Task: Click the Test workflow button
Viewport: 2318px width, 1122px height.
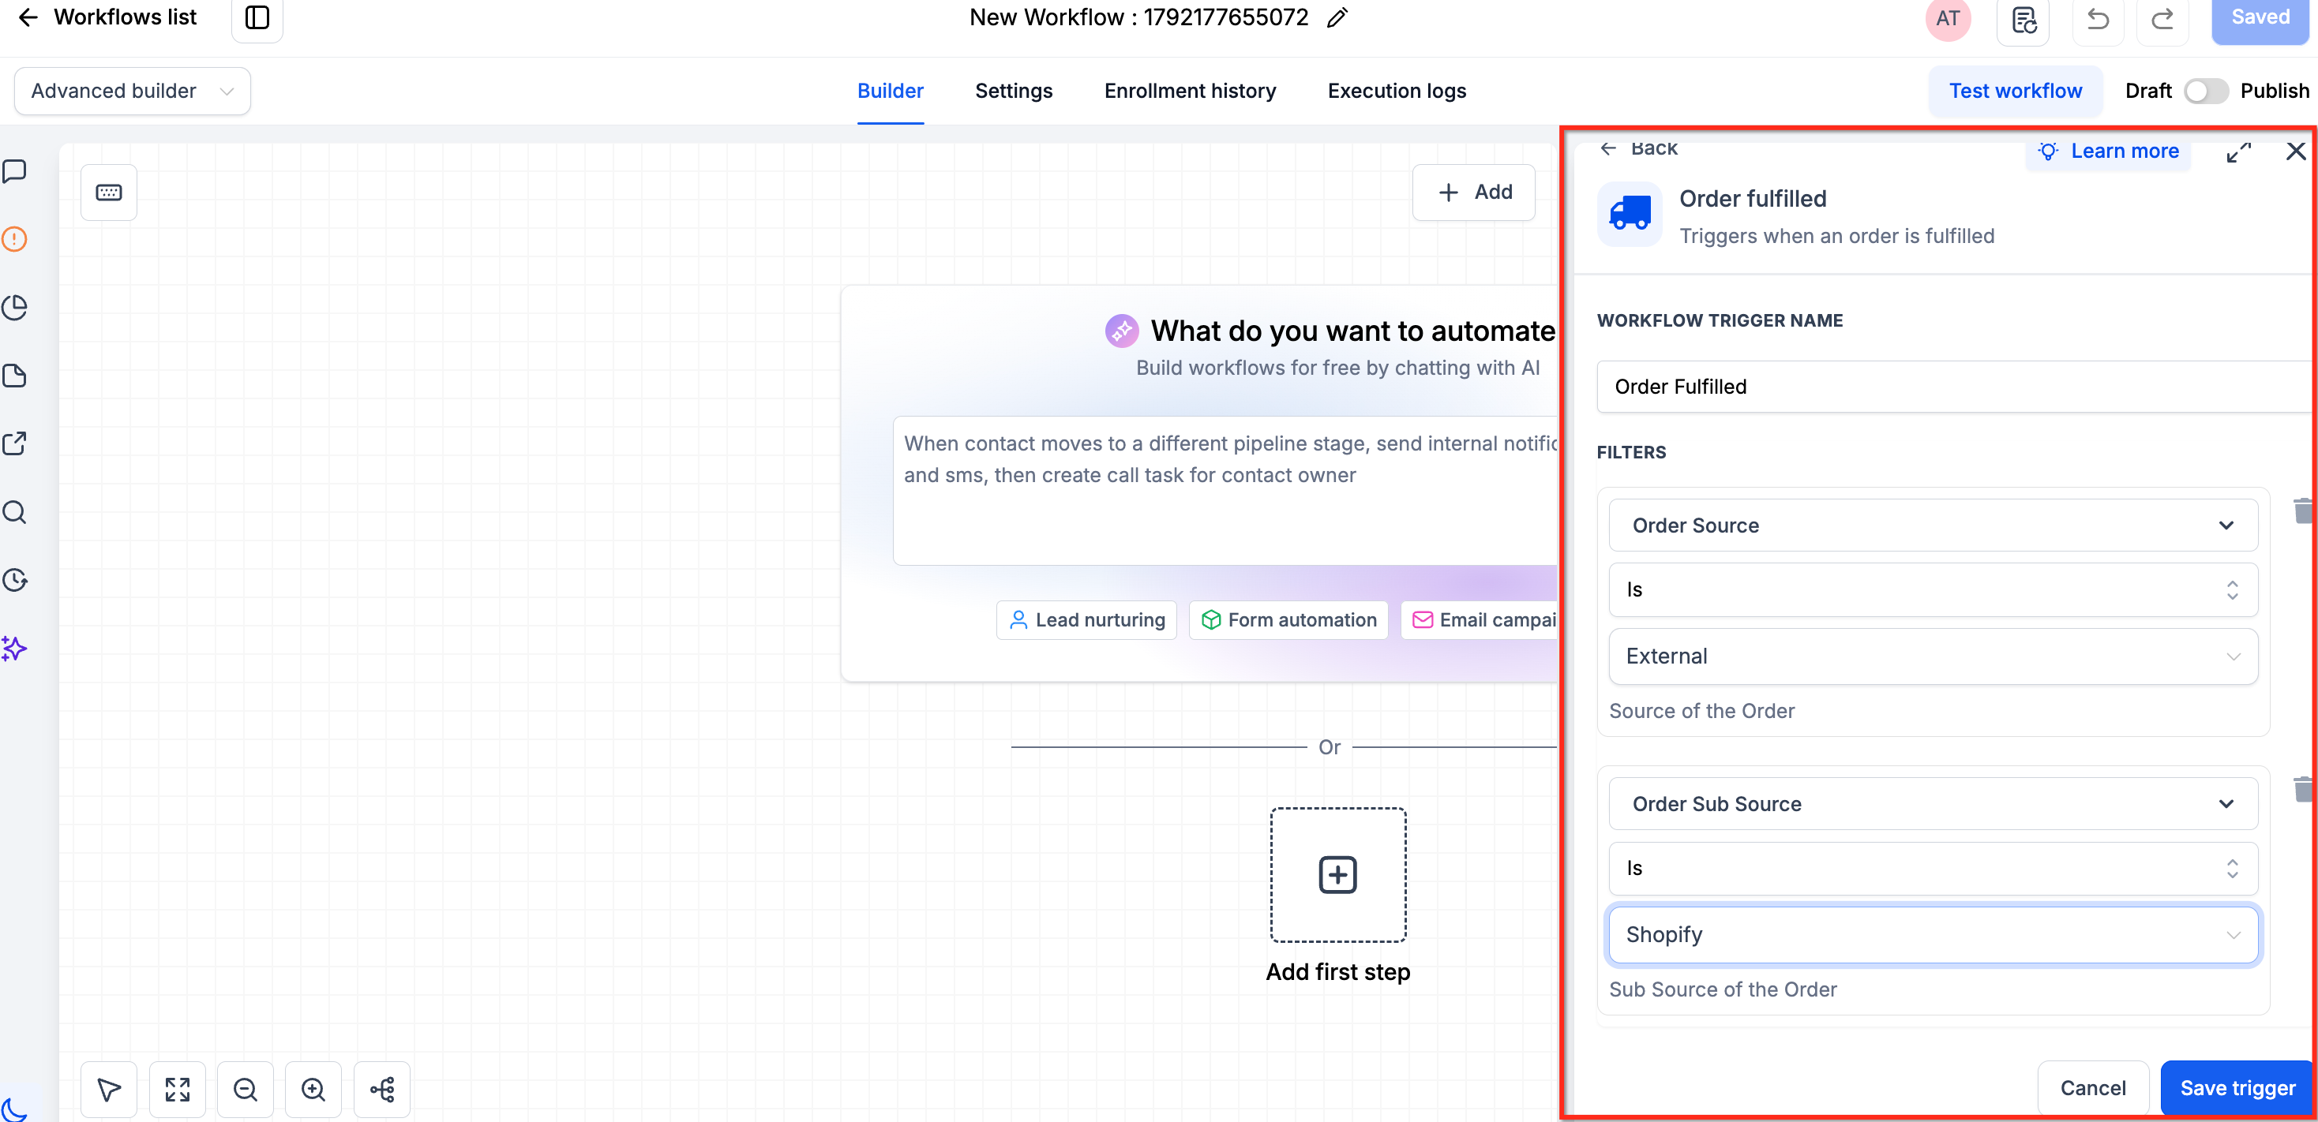Action: (2015, 91)
